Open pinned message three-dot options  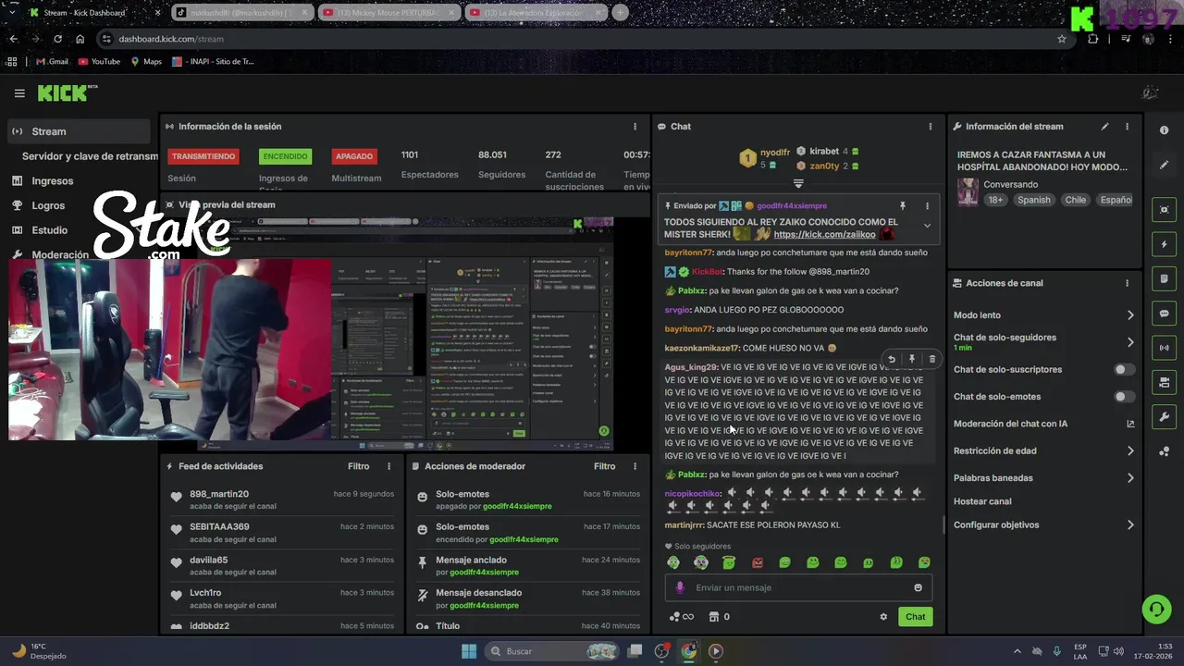tap(927, 206)
